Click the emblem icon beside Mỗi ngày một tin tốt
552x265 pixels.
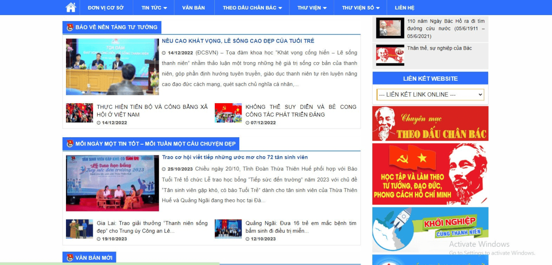pyautogui.click(x=70, y=144)
